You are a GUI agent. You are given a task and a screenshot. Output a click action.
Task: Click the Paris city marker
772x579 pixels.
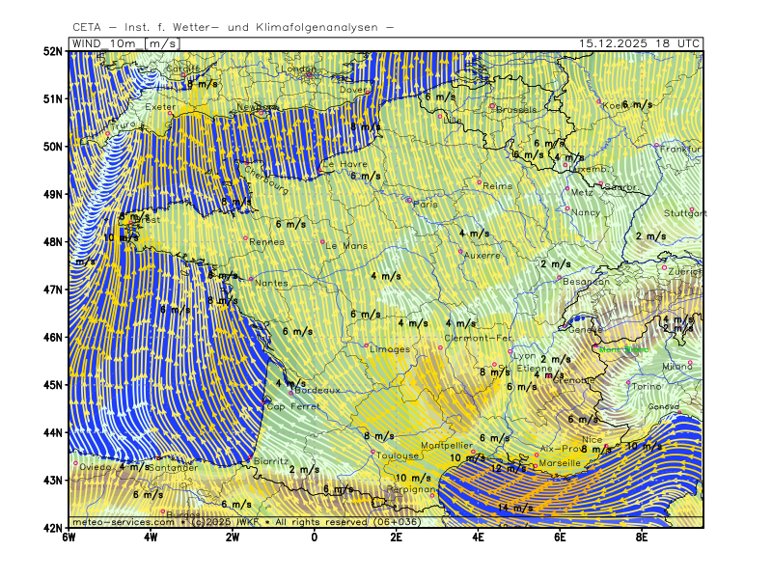(x=409, y=200)
